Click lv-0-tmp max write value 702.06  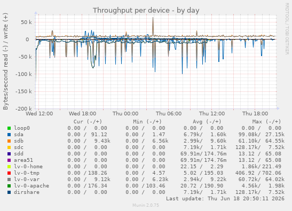272,173
